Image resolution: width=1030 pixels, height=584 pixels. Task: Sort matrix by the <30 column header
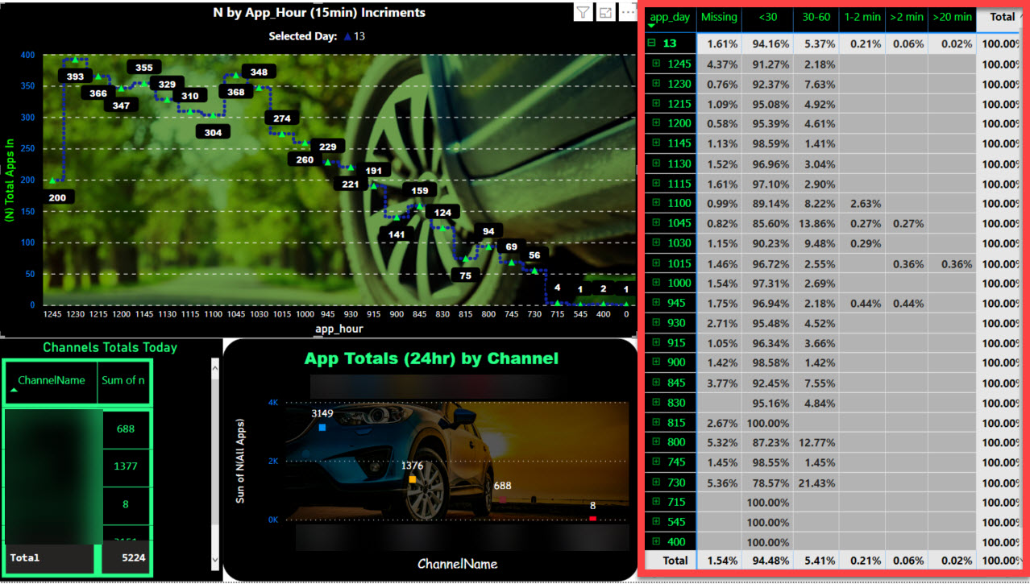point(768,17)
